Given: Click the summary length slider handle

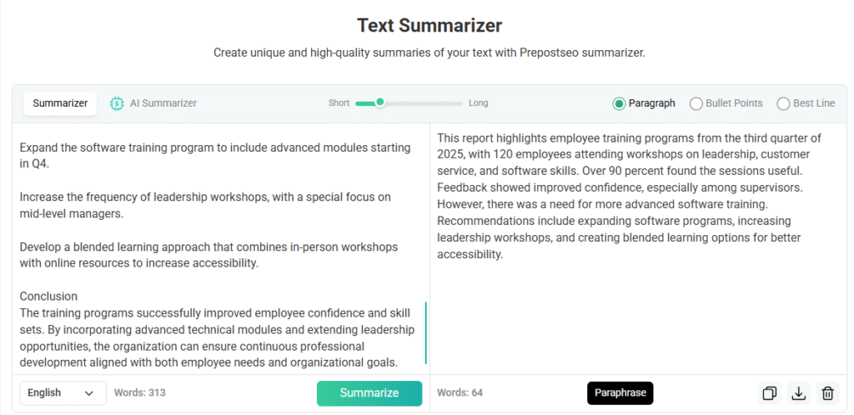Looking at the screenshot, I should [x=380, y=102].
